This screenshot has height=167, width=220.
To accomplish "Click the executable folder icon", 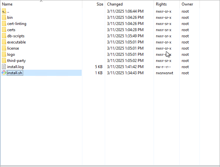I will coord(4,42).
